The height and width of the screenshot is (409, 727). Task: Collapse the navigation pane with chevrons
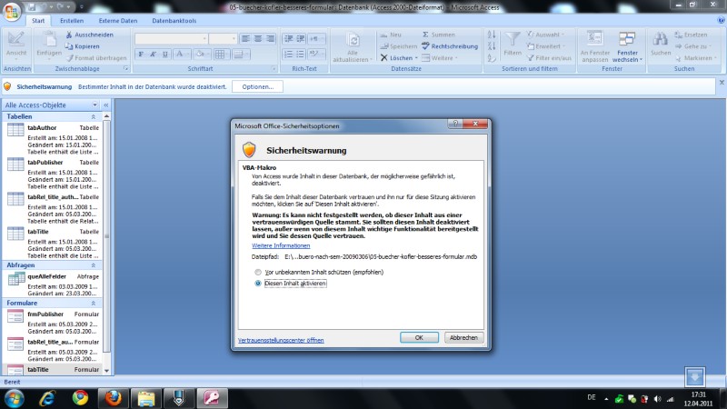point(106,105)
